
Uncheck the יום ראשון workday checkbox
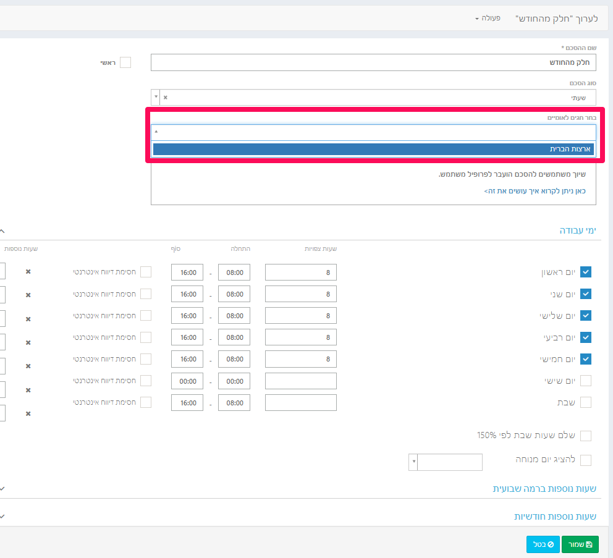click(586, 273)
